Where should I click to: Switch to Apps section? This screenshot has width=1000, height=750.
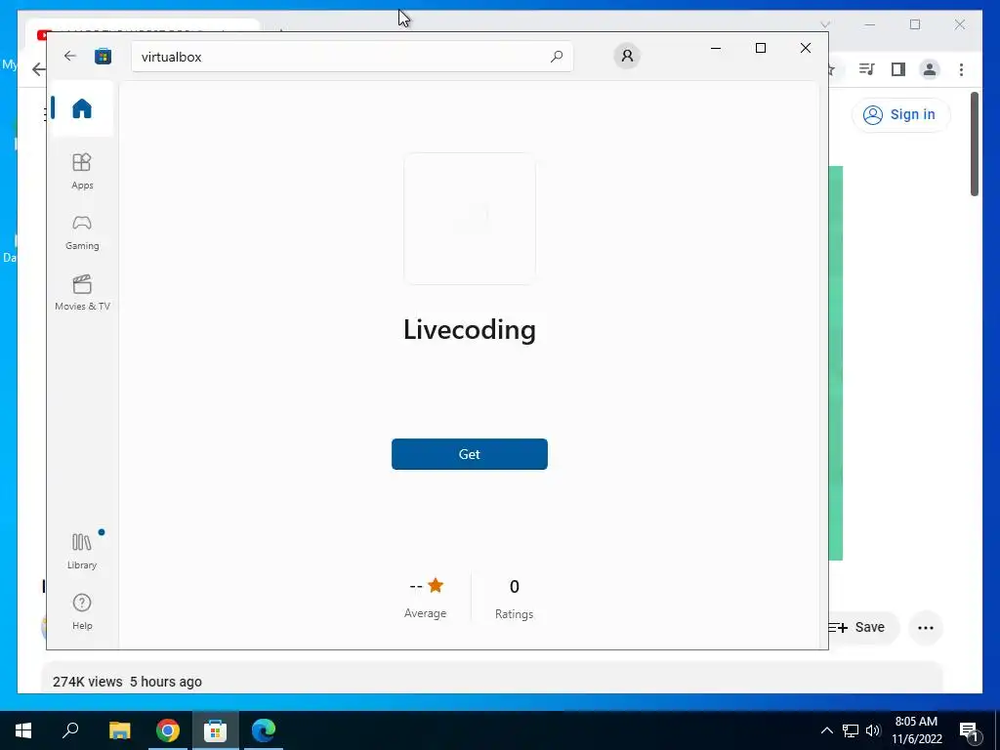point(82,171)
